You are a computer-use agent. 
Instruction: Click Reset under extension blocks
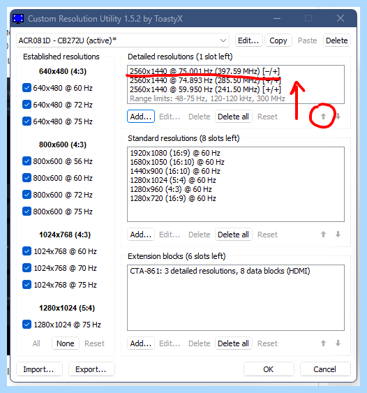pyautogui.click(x=267, y=343)
